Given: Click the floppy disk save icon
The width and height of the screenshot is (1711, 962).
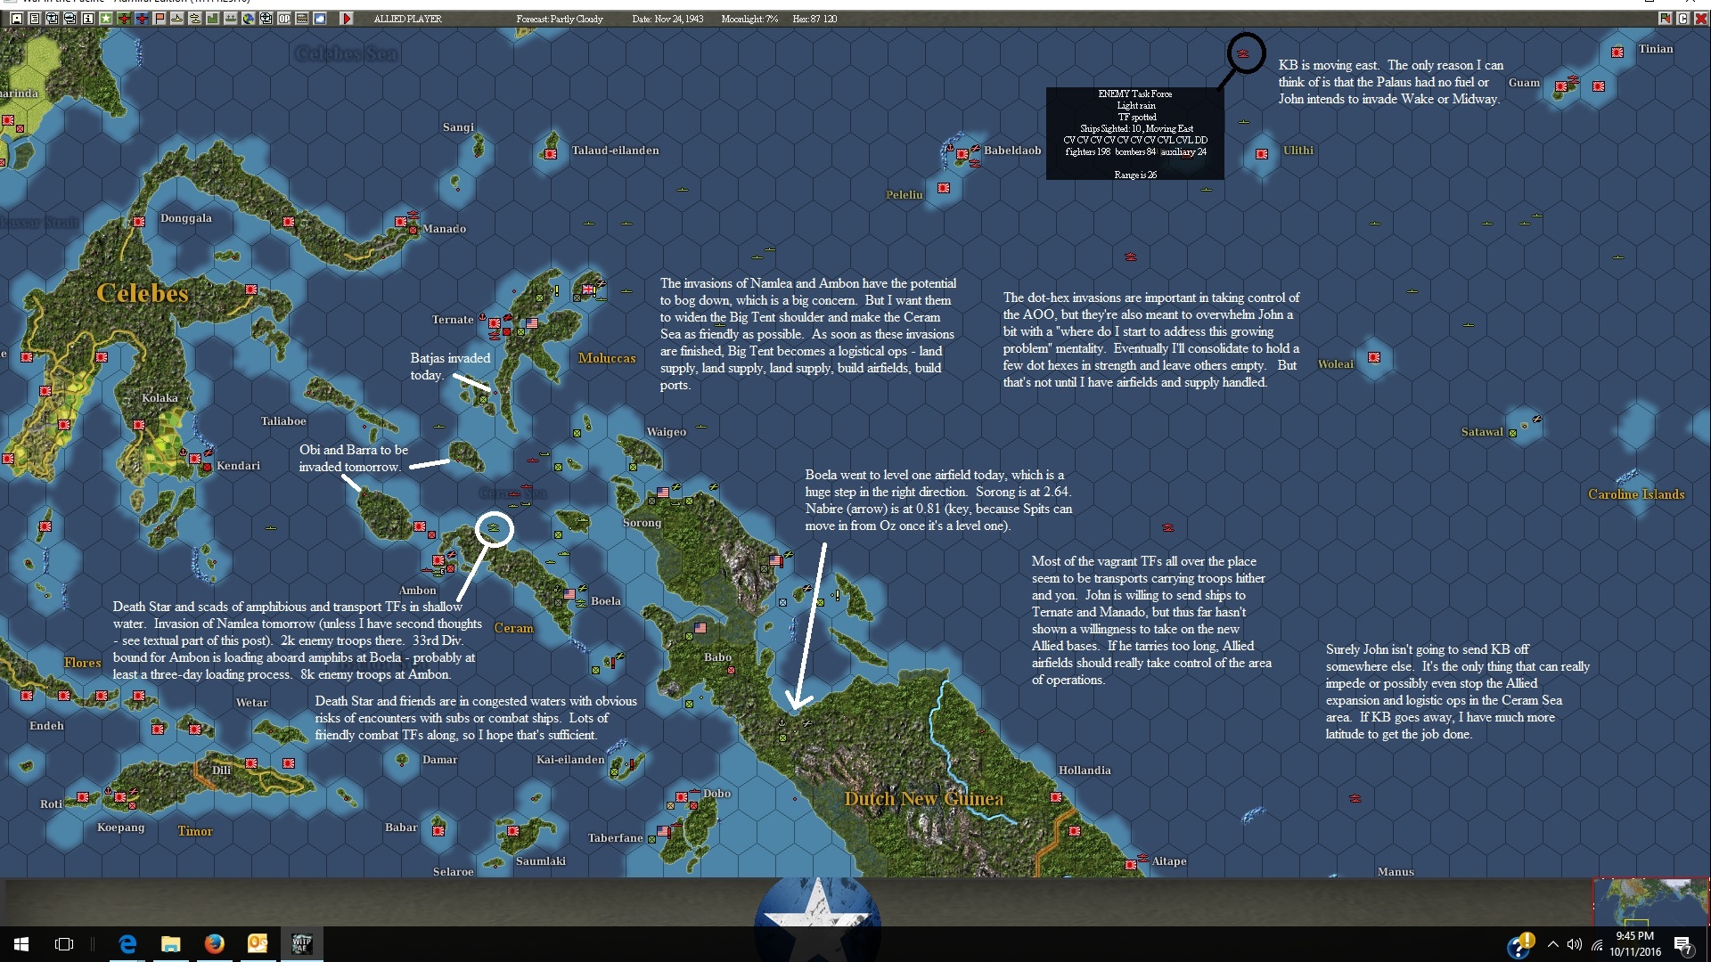Looking at the screenshot, I should point(16,18).
